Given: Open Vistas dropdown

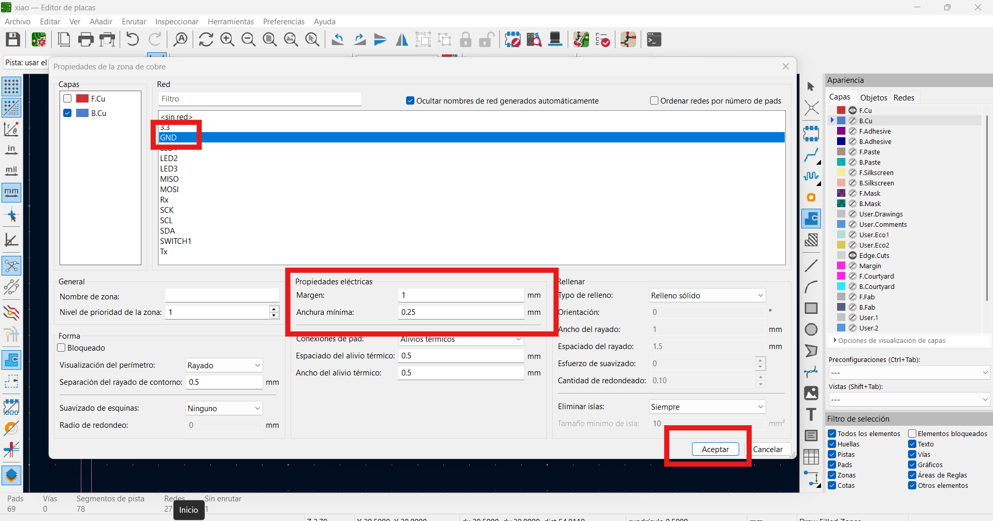Looking at the screenshot, I should pos(909,399).
